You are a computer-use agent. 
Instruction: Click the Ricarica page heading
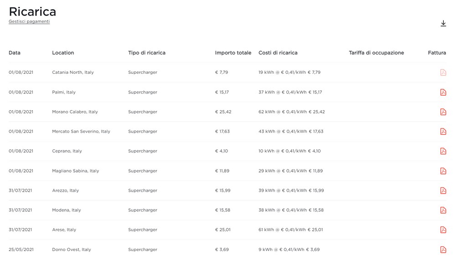click(x=32, y=11)
